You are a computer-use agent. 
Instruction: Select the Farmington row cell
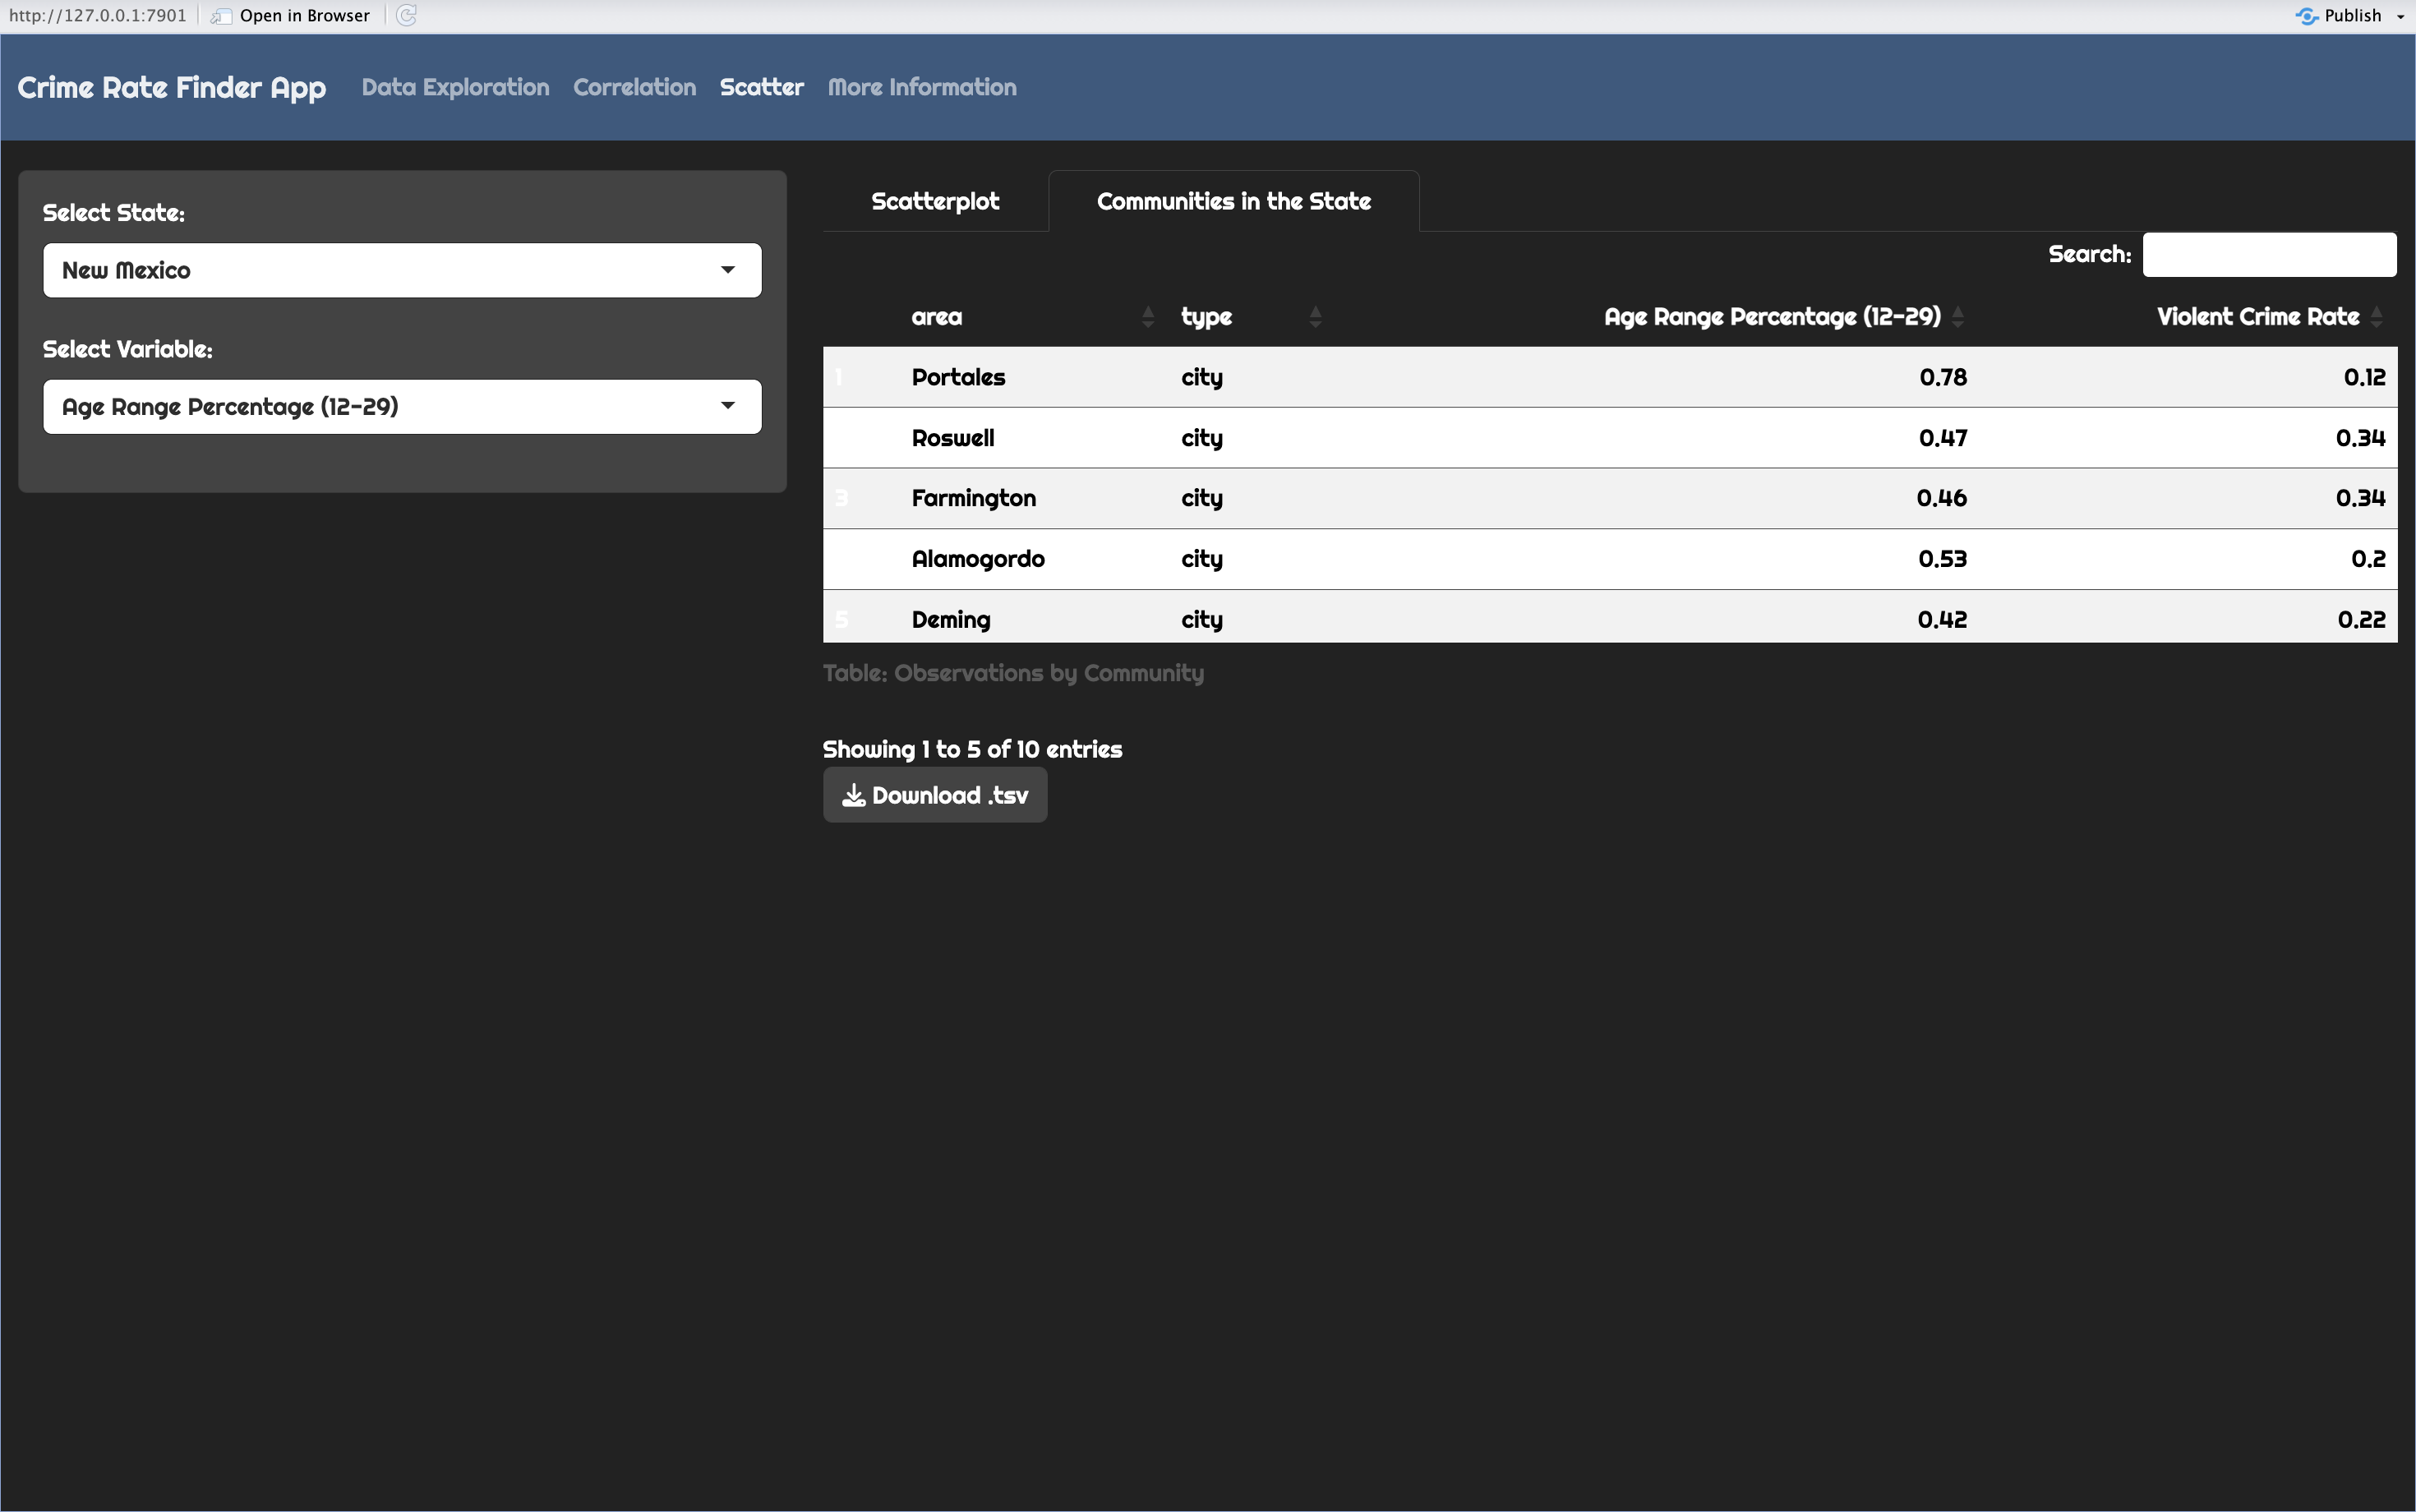tap(973, 498)
